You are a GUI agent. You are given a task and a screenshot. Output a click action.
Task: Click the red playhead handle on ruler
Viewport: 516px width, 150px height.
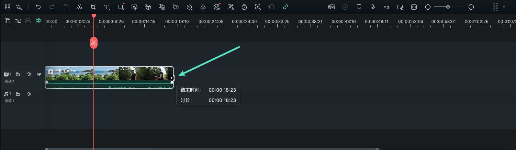click(x=94, y=15)
